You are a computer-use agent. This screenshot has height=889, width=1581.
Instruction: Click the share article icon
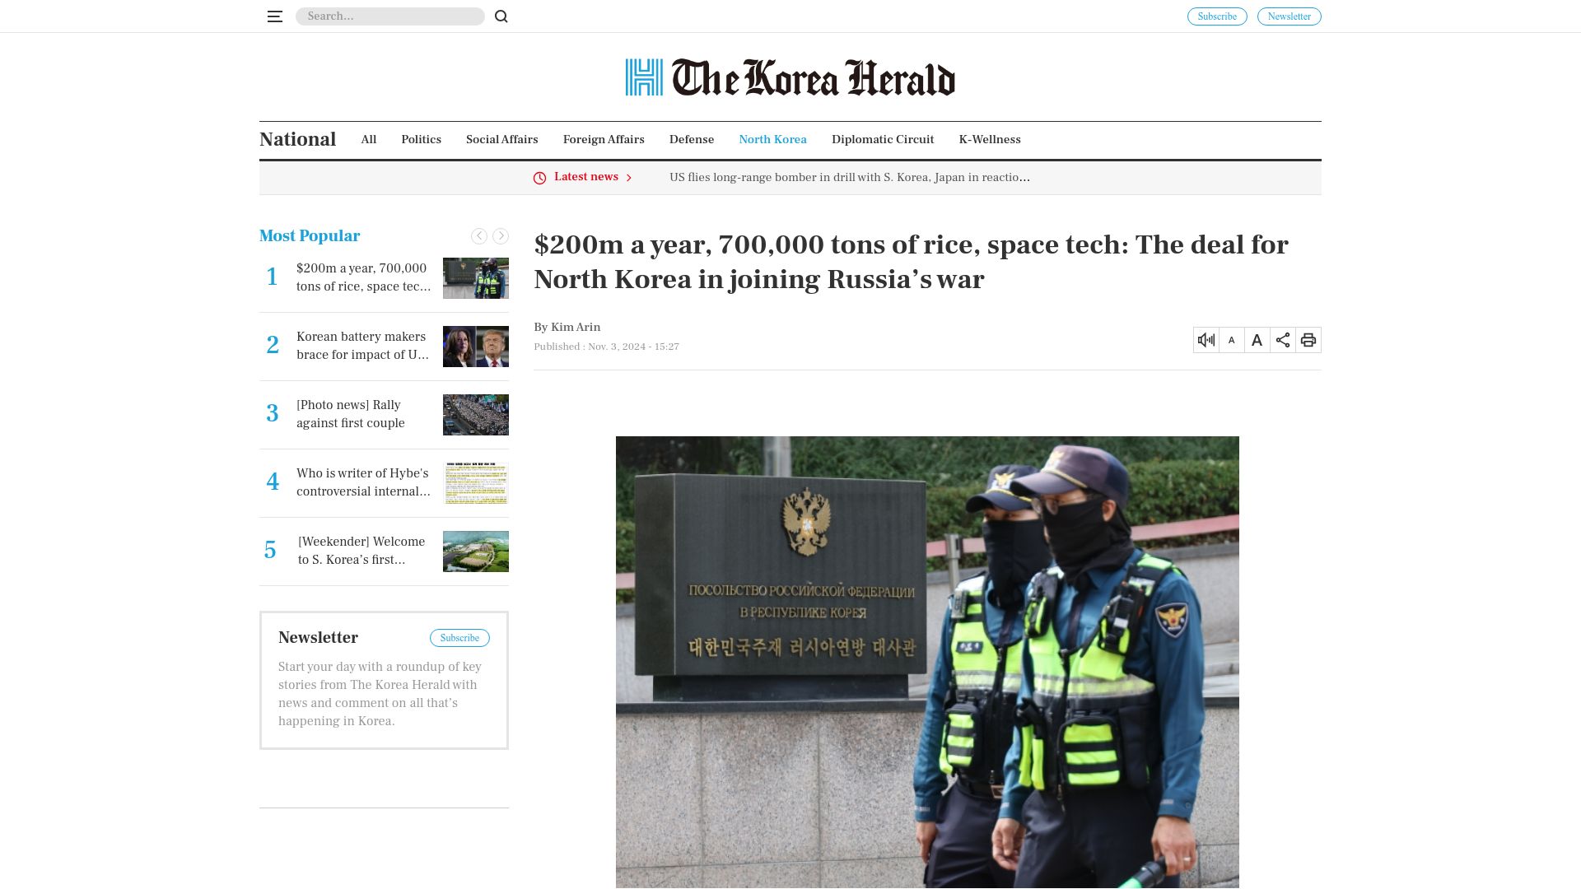pyautogui.click(x=1283, y=340)
